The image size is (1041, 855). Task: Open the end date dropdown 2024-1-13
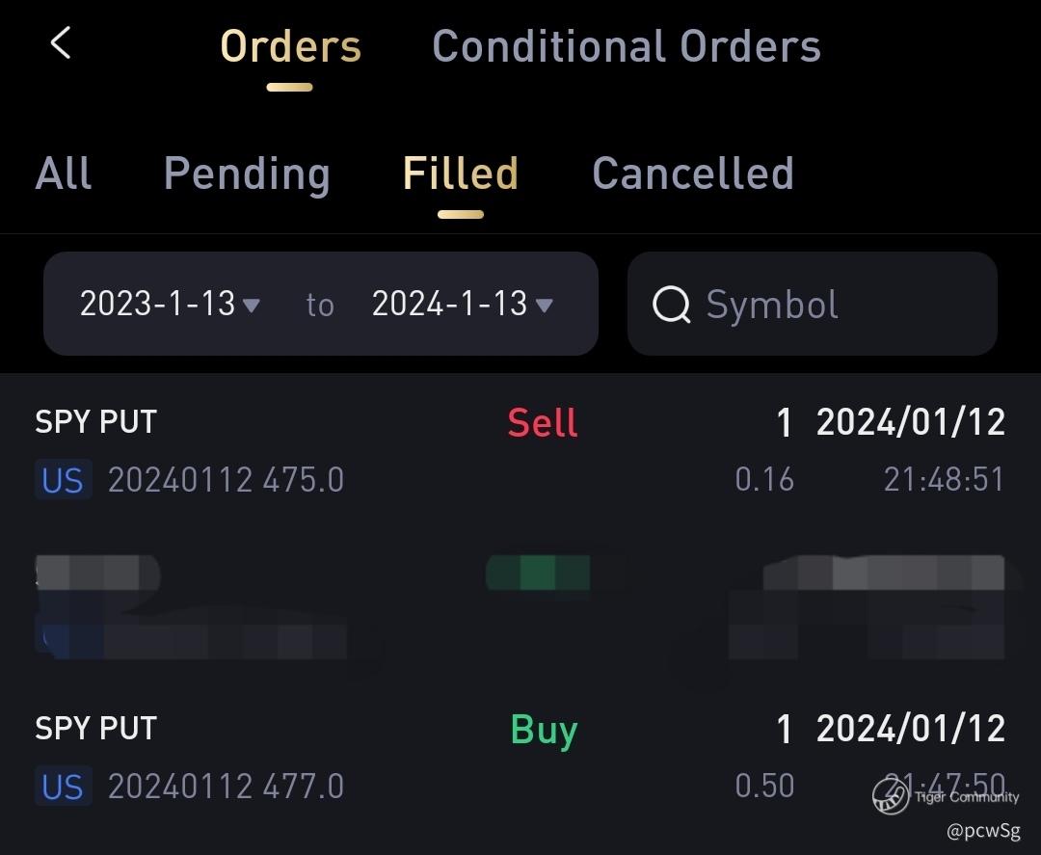462,305
